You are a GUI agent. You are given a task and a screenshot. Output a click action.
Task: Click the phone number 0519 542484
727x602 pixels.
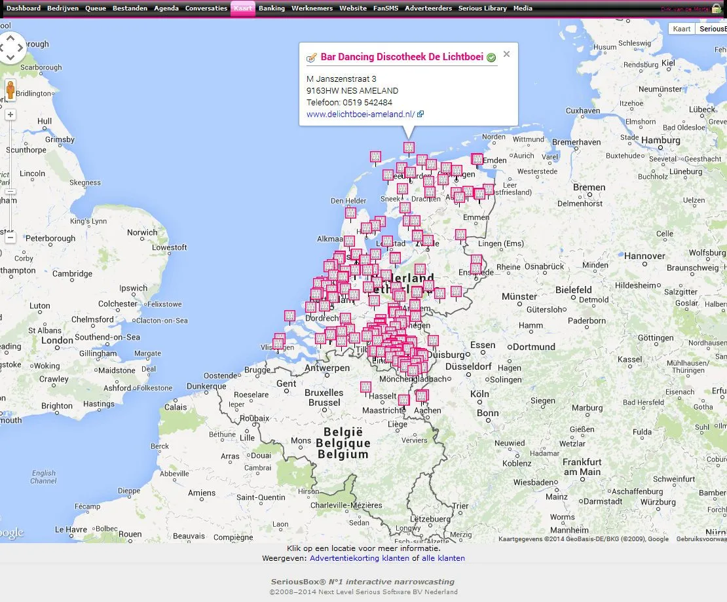click(367, 102)
